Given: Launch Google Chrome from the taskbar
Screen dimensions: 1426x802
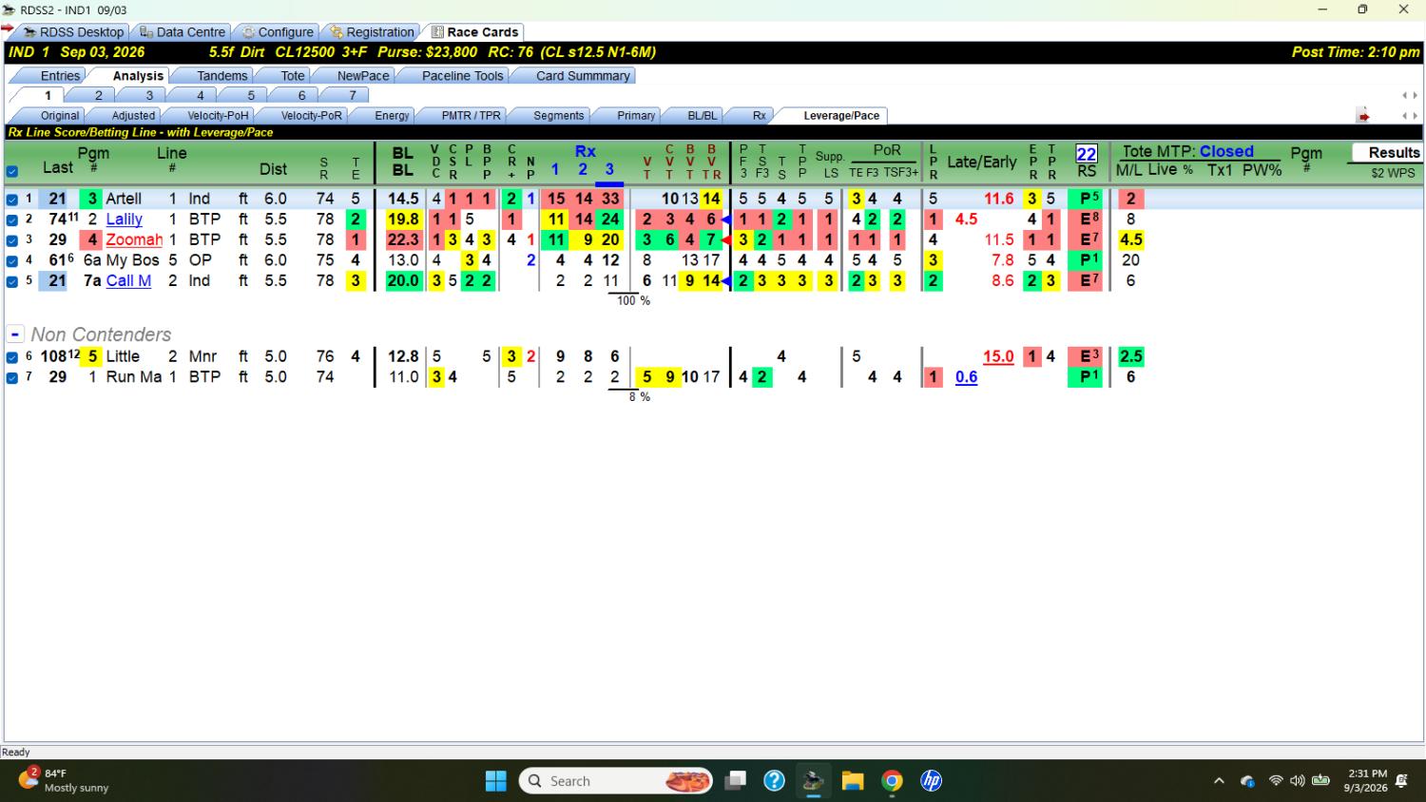Looking at the screenshot, I should [x=892, y=781].
